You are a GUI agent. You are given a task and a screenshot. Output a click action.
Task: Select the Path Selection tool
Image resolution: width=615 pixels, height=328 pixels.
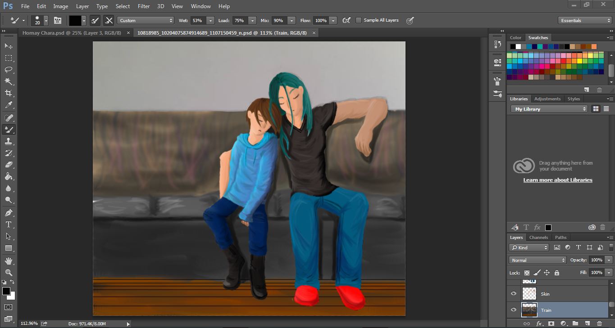point(9,236)
